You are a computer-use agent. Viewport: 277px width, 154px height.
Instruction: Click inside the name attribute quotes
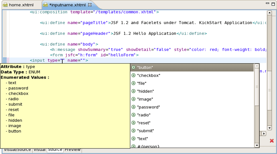click(x=83, y=60)
